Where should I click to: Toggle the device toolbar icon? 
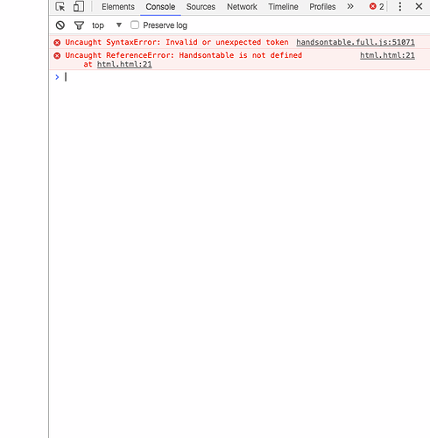[x=79, y=6]
